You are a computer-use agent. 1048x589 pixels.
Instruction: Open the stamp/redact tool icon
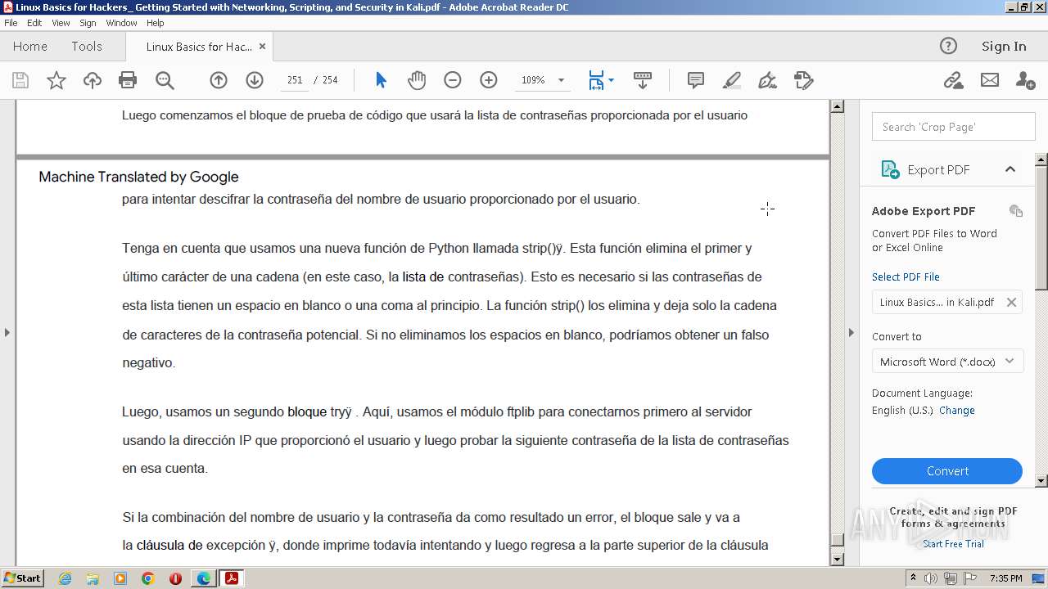coord(804,80)
